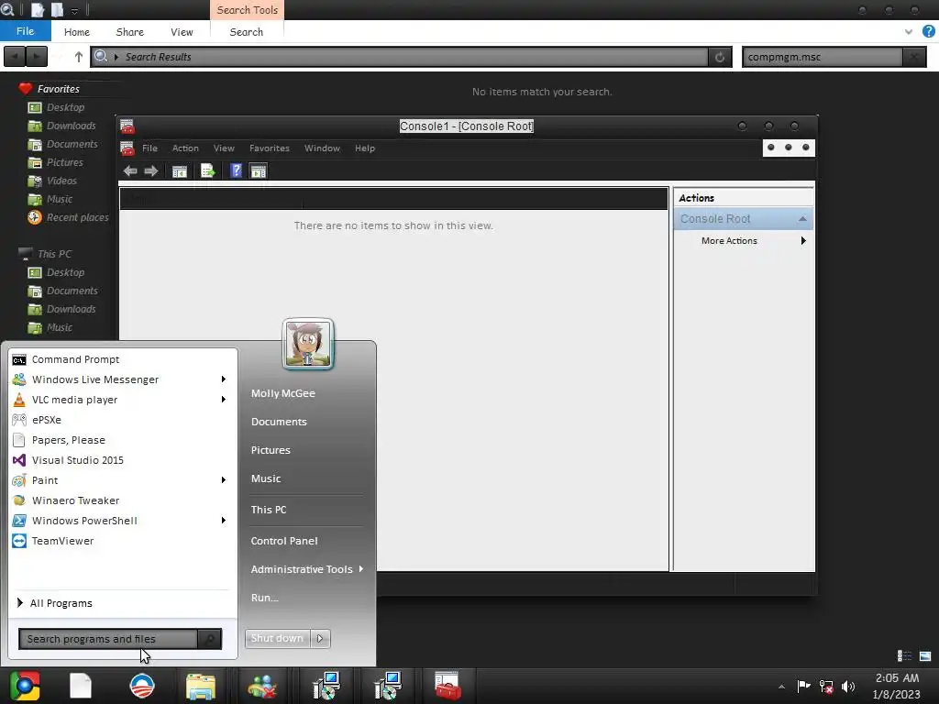Select Recent places in Favorites
939x704 pixels.
(x=78, y=217)
